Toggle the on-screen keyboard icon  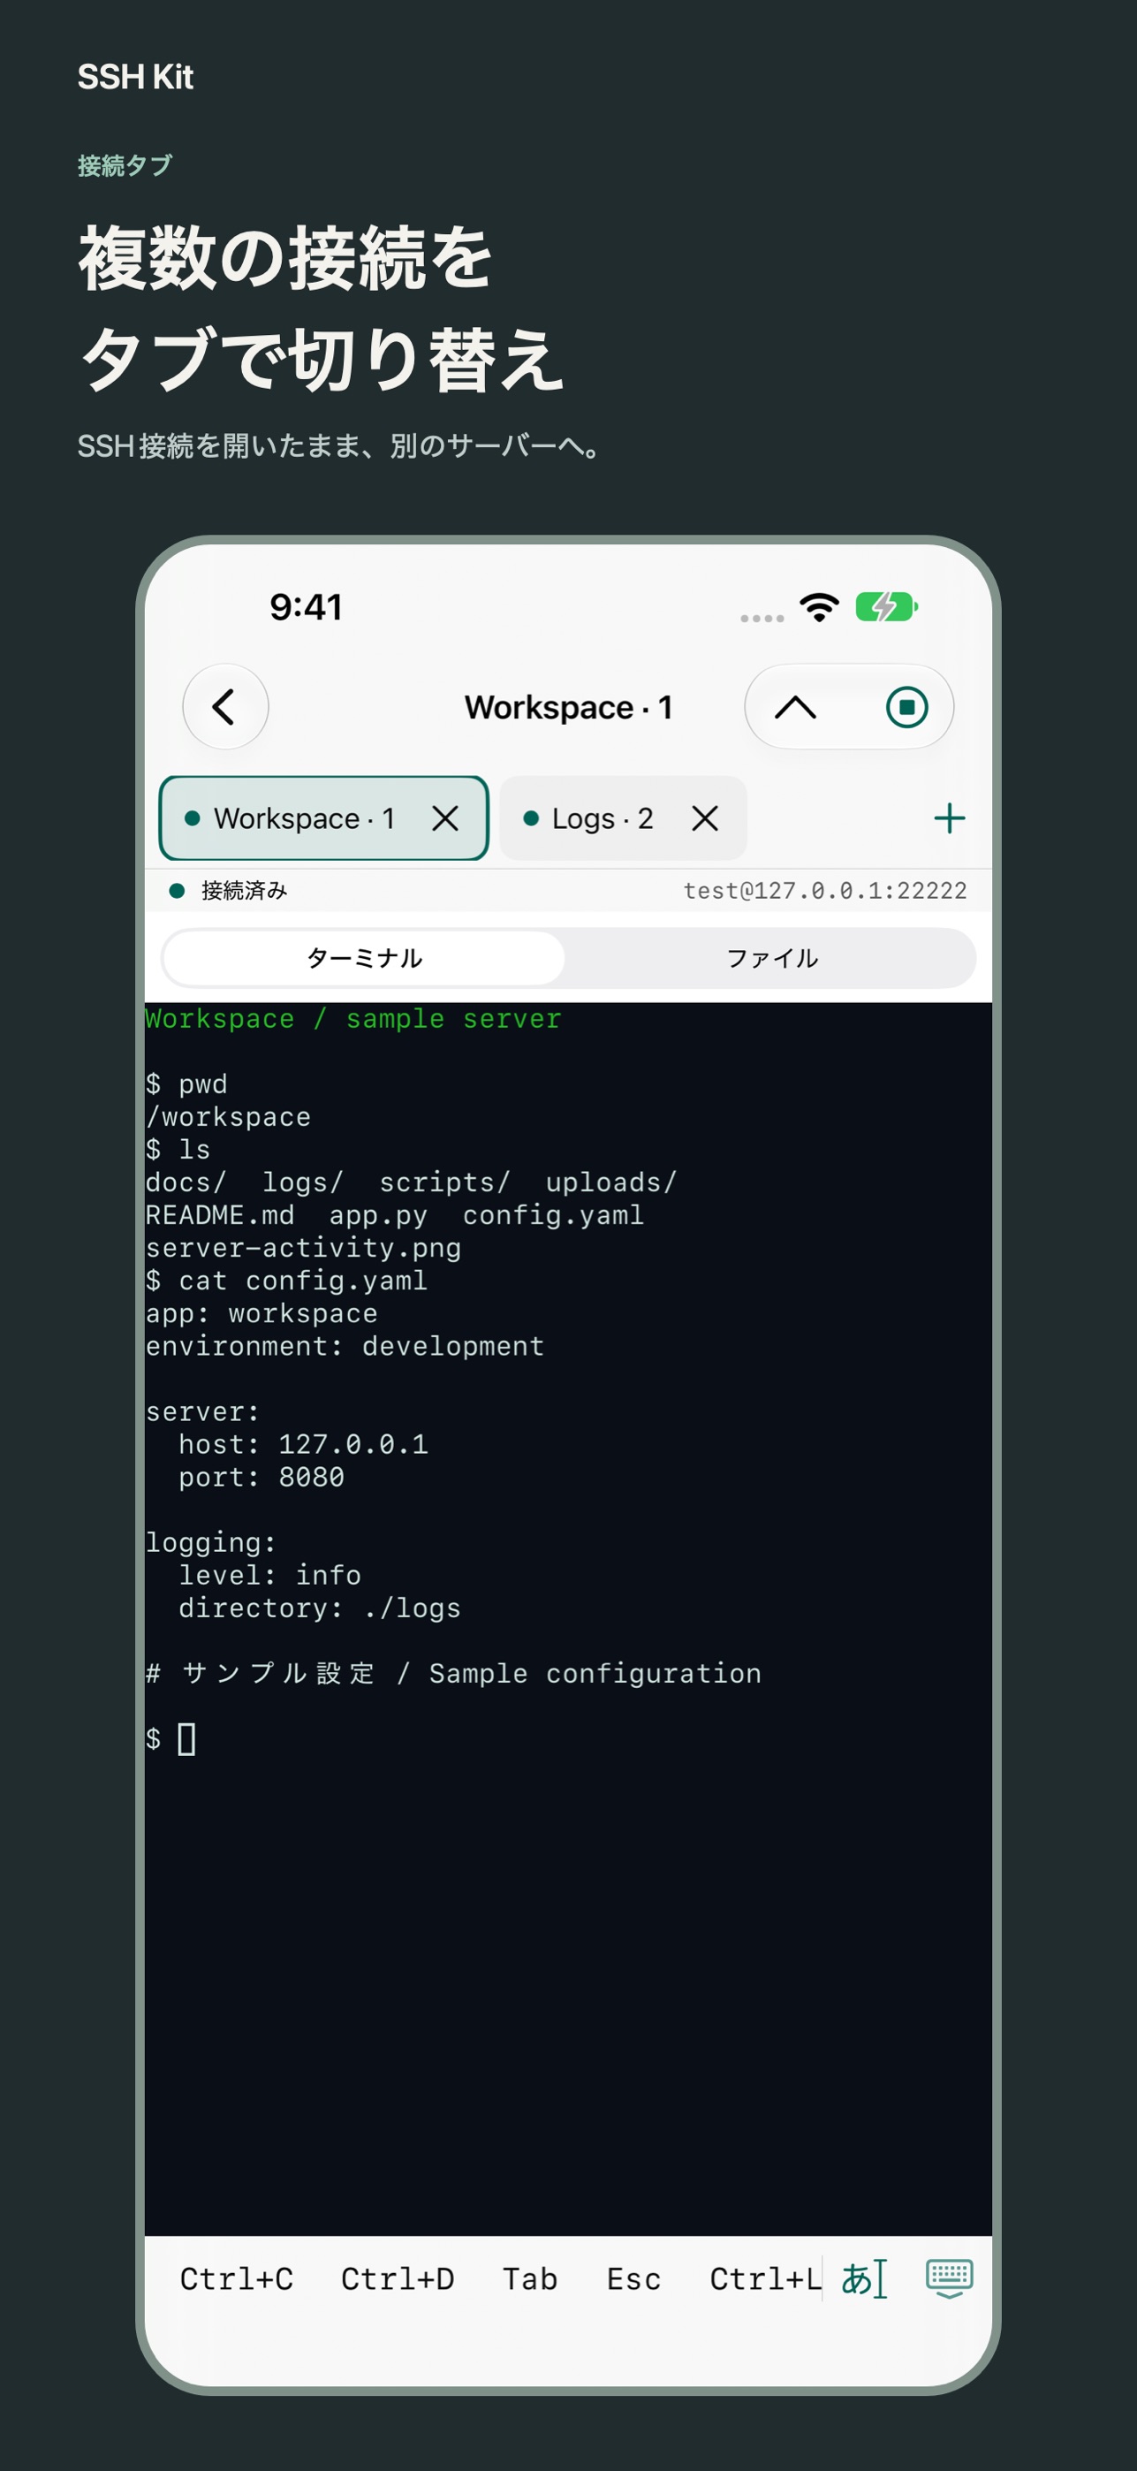[x=949, y=2278]
